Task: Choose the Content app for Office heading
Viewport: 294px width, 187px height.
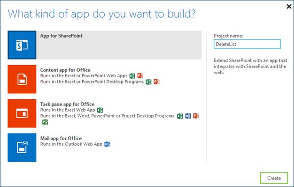Action: pyautogui.click(x=65, y=70)
